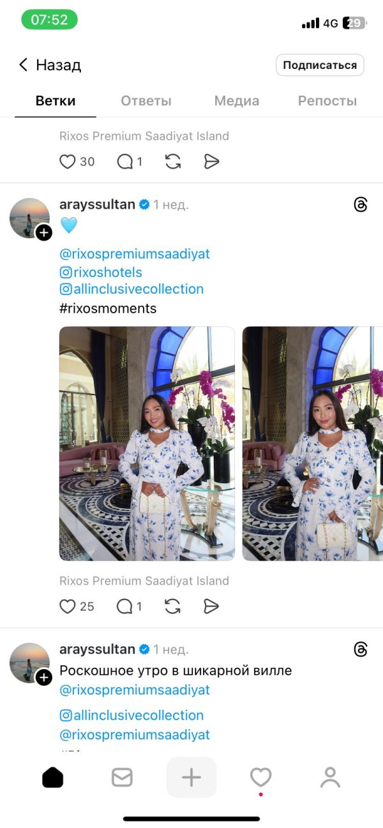Open the first photo of the woman in the floral dress
Viewport: 383px width, 828px height.
click(x=147, y=444)
